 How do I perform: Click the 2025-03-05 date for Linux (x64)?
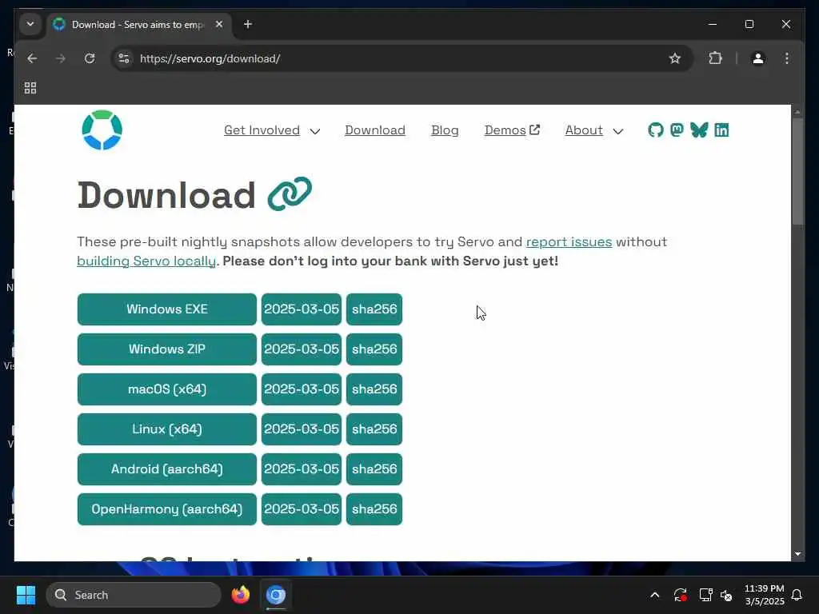click(x=302, y=429)
